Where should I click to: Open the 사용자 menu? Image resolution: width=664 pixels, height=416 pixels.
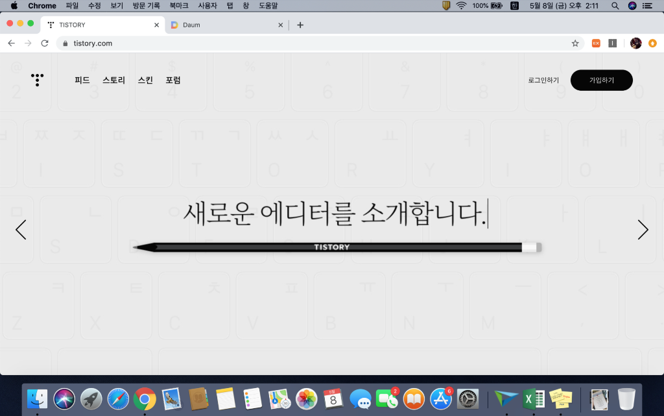tap(207, 5)
